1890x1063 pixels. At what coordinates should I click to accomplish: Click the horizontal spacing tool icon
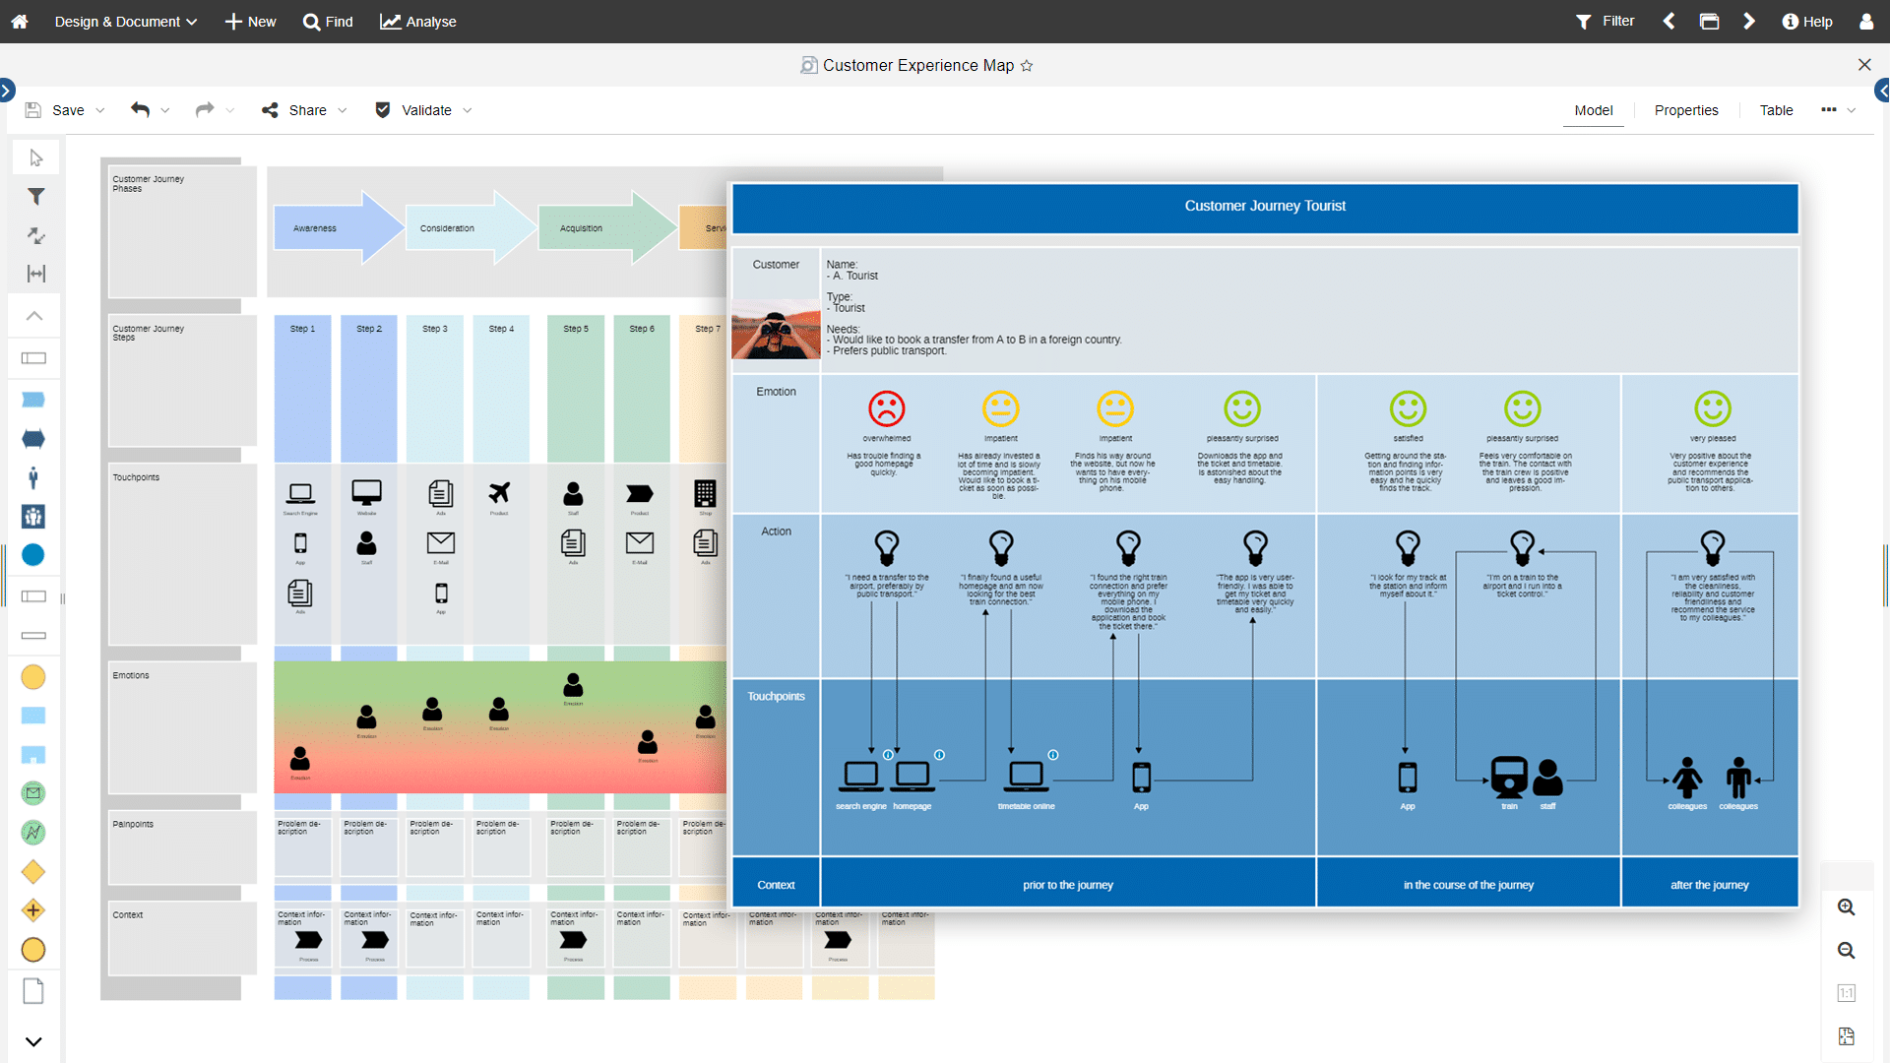[x=36, y=274]
